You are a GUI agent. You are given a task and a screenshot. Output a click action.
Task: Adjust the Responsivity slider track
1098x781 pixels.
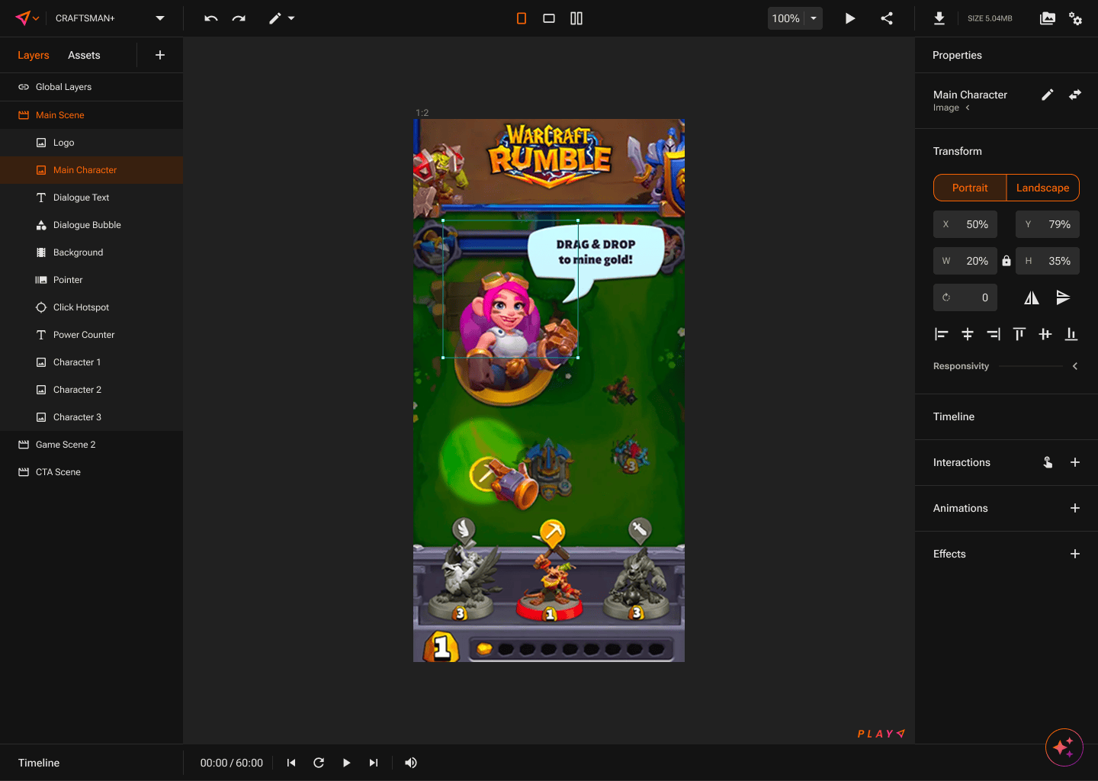1031,366
